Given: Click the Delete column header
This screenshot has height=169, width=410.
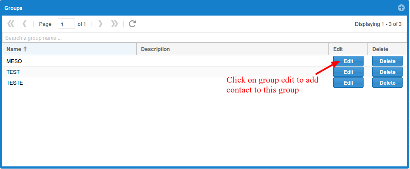Looking at the screenshot, I should tap(387, 49).
